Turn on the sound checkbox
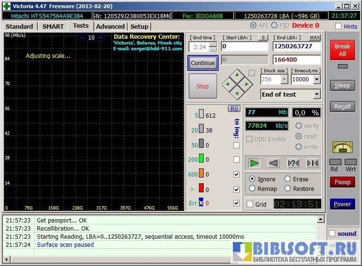This screenshot has height=266, width=362. pos(332,233)
